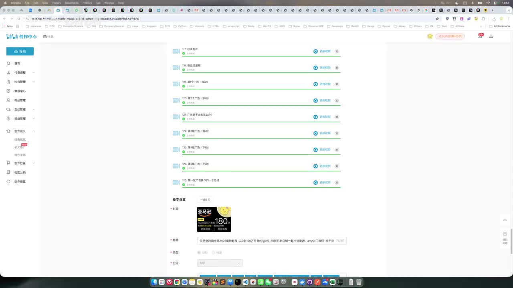Click the 创作权益 sidebar icon

click(9, 163)
